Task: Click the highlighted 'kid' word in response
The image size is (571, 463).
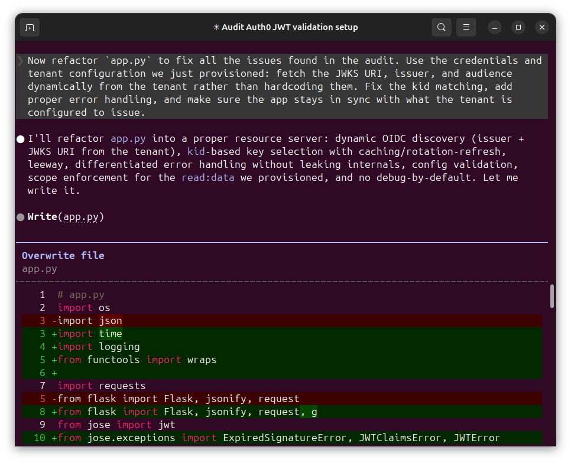Action: [x=196, y=151]
